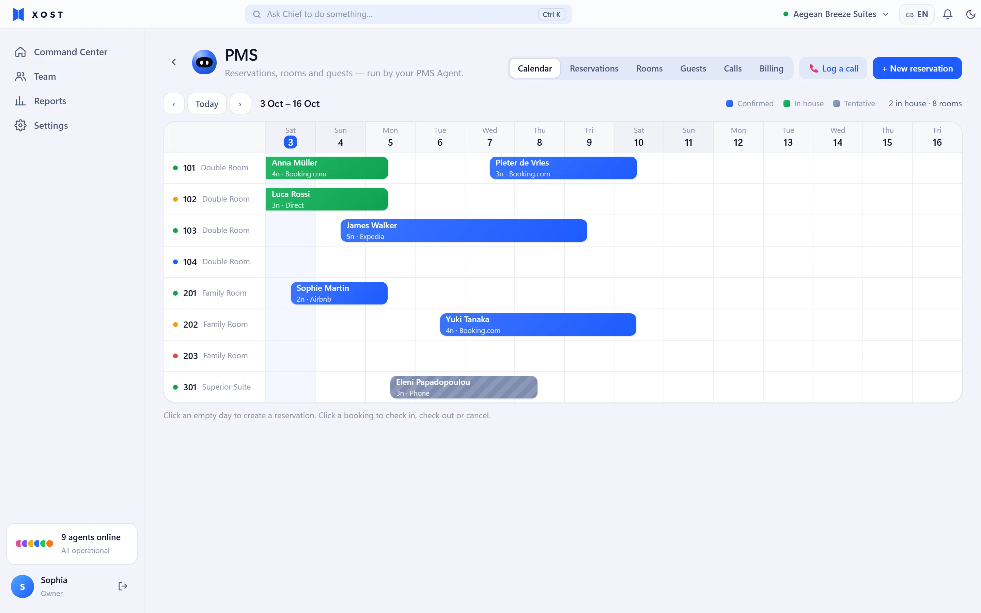Image resolution: width=981 pixels, height=613 pixels.
Task: Switch to the Guests tab
Action: pos(693,68)
